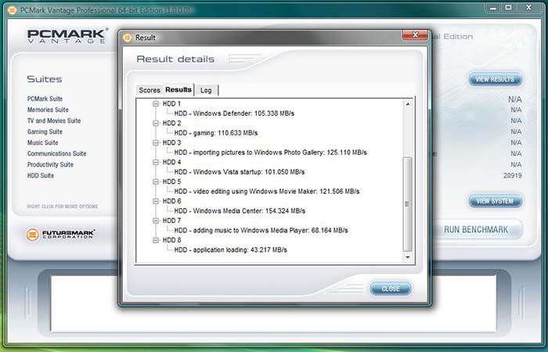Image resolution: width=548 pixels, height=352 pixels.
Task: Select 'HDD - application loading: 43.217 MB/s' row
Action: 231,250
